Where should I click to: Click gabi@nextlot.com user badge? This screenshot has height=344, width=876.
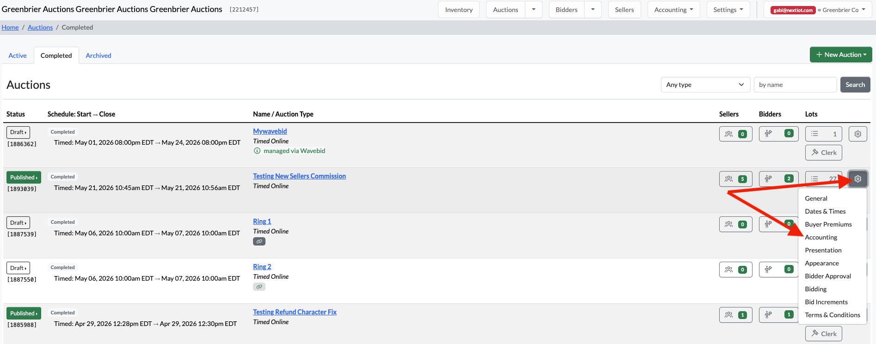point(793,10)
